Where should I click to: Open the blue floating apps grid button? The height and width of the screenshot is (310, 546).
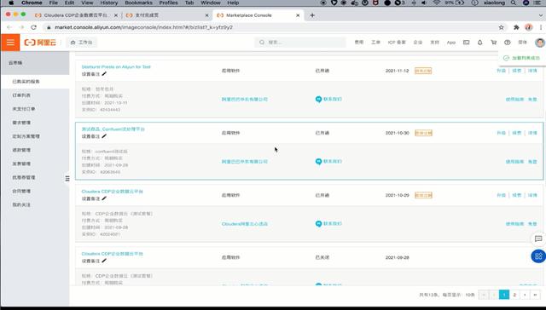(538, 256)
